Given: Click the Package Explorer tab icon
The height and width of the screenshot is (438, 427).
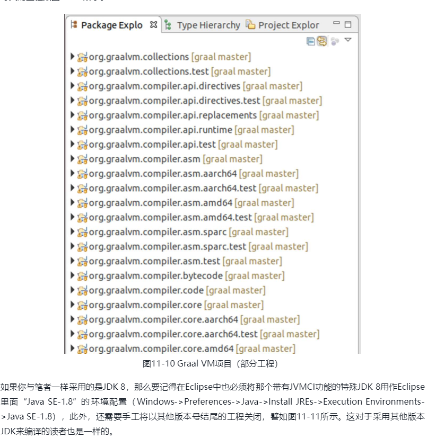Looking at the screenshot, I should coord(74,24).
